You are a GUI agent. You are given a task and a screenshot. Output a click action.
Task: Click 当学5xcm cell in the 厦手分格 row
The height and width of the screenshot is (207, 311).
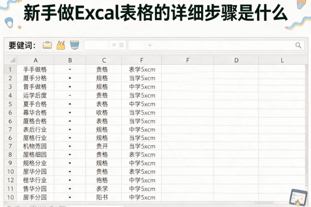tap(142, 78)
